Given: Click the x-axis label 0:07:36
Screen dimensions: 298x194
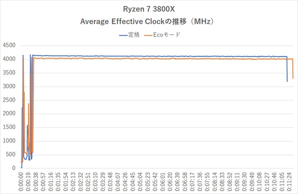Looking at the screenshot, I should pyautogui.click(x=200, y=182).
